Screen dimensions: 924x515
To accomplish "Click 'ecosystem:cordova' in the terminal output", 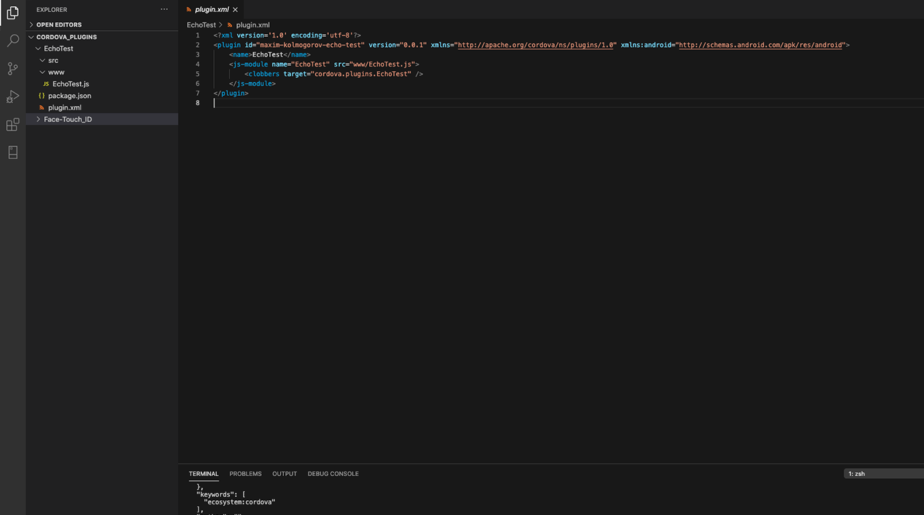I will tap(240, 502).
